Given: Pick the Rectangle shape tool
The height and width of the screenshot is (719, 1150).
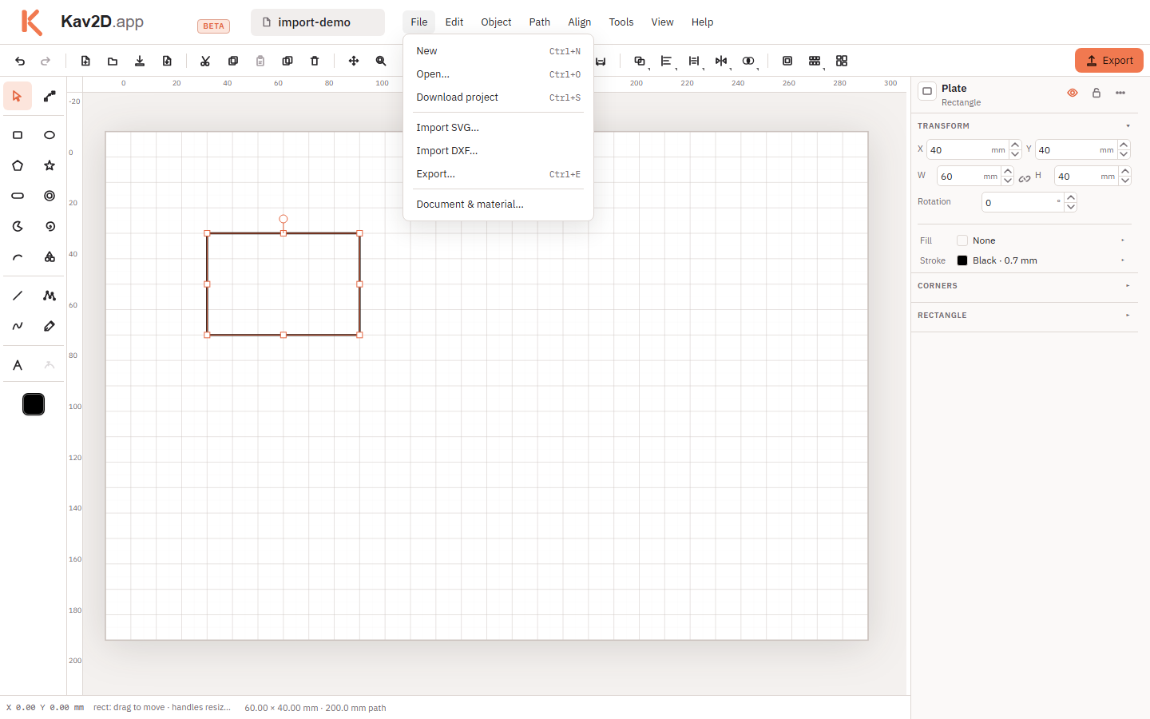Looking at the screenshot, I should pyautogui.click(x=18, y=135).
